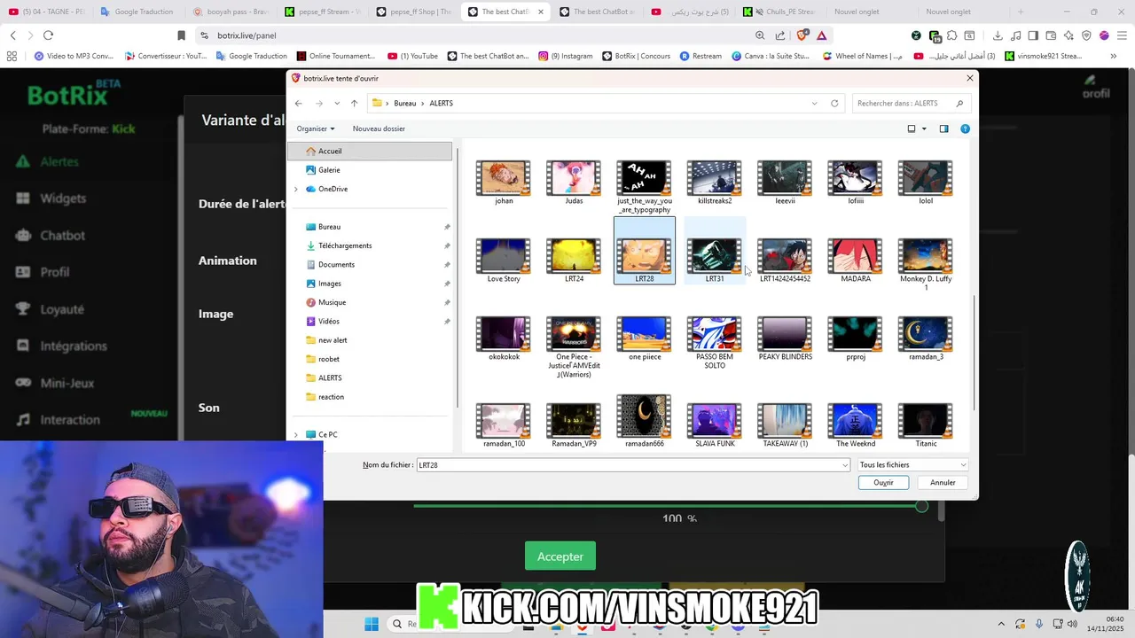Click the search ALERTS field
Screen dimensions: 1135x638
coord(911,104)
